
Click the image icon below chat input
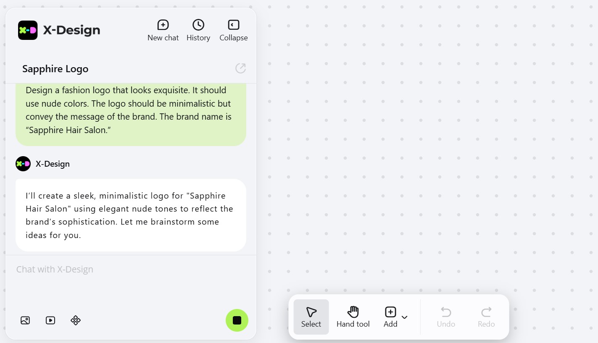click(x=25, y=320)
